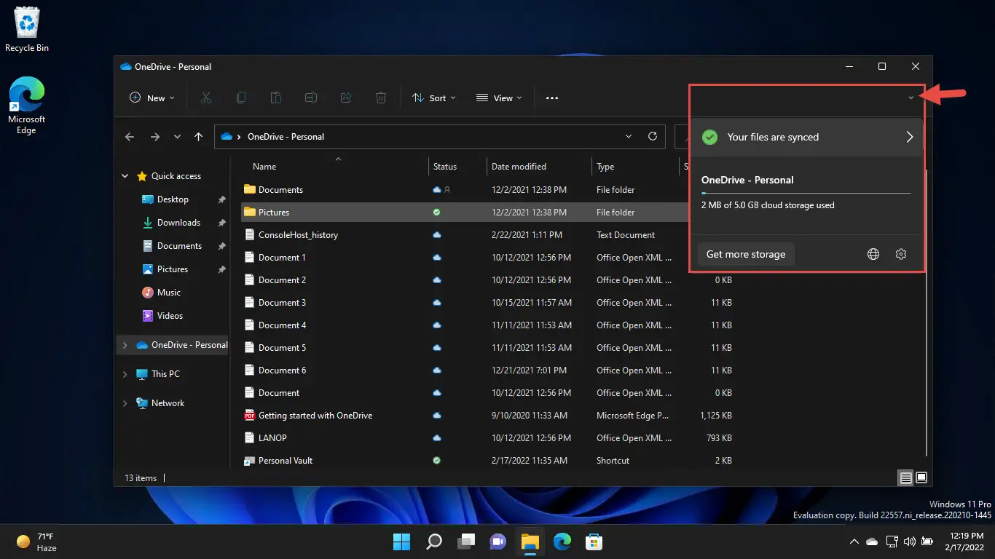
Task: Select Microsoft Edge on the taskbar
Action: (562, 542)
